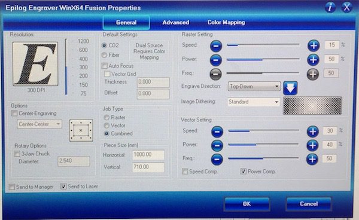Click the Raster Speed value field 15

click(331, 45)
